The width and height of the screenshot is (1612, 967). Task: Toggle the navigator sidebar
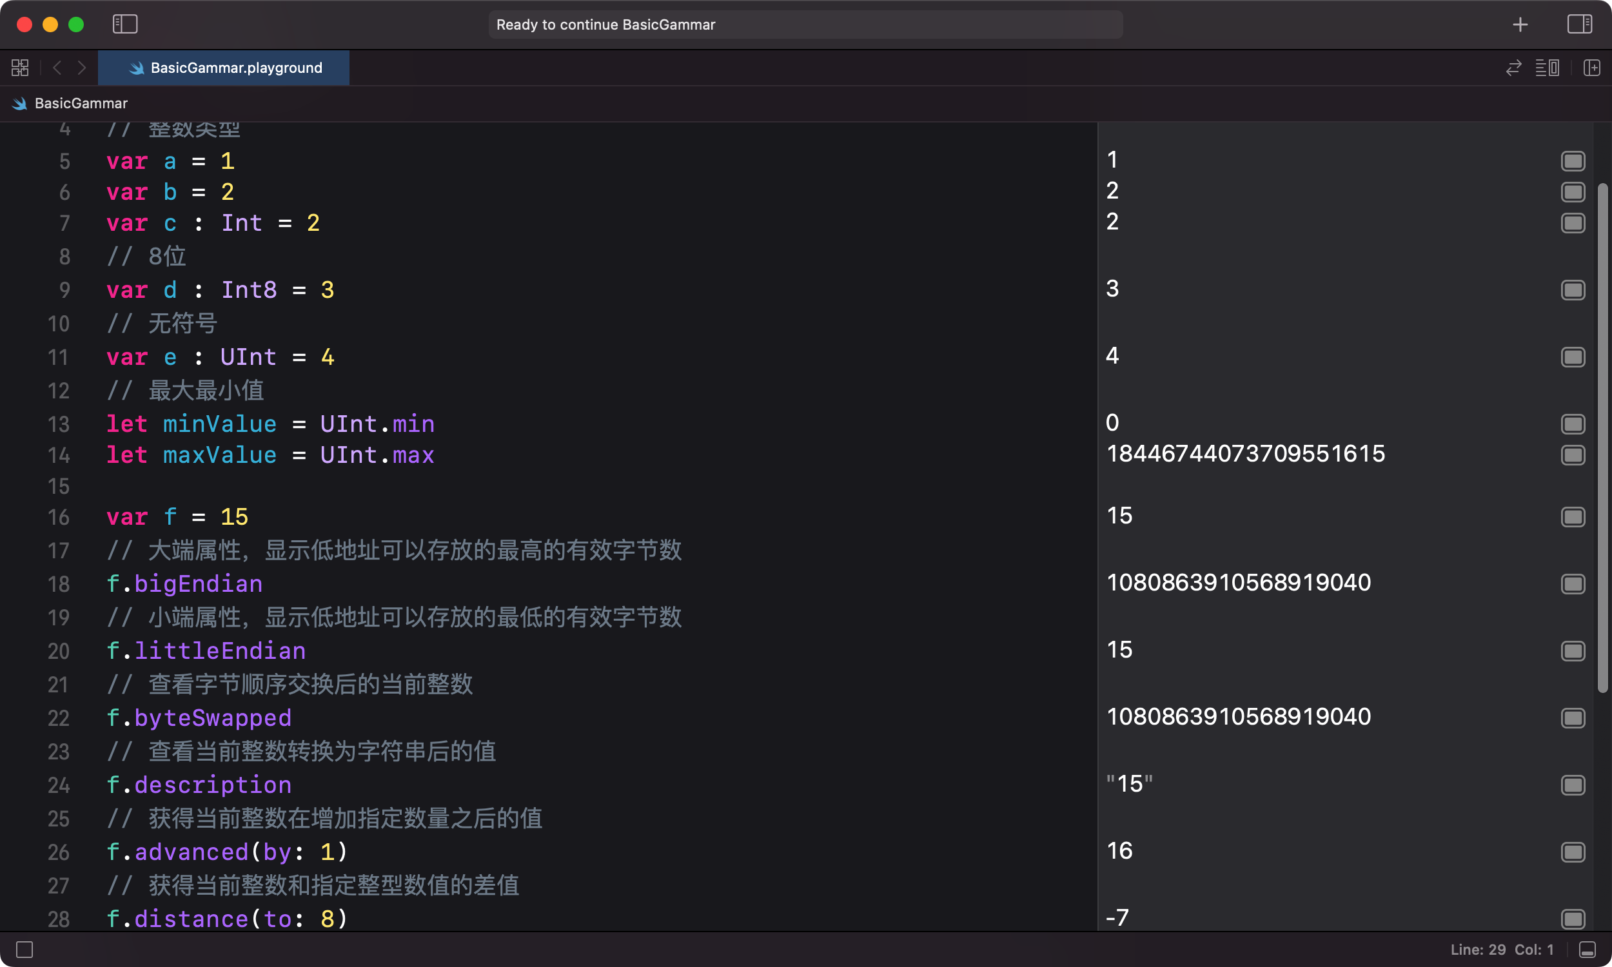tap(125, 24)
